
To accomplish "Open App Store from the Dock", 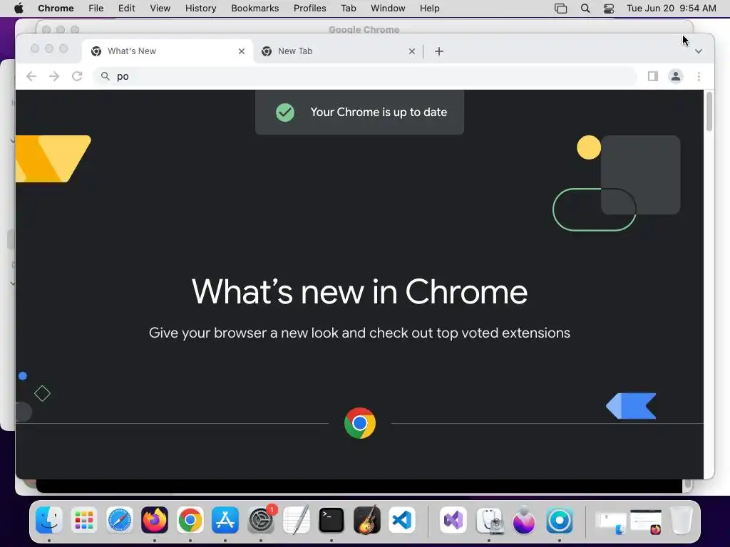I will pos(225,520).
